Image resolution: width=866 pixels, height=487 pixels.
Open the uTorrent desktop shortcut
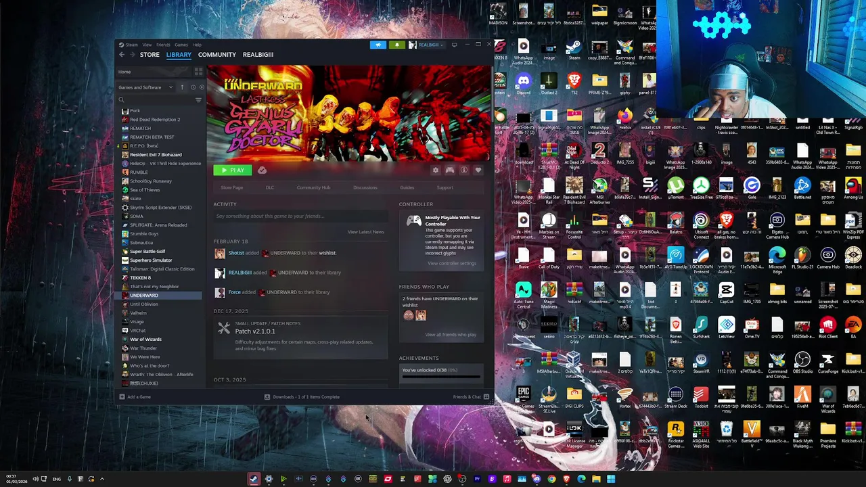[x=675, y=188]
